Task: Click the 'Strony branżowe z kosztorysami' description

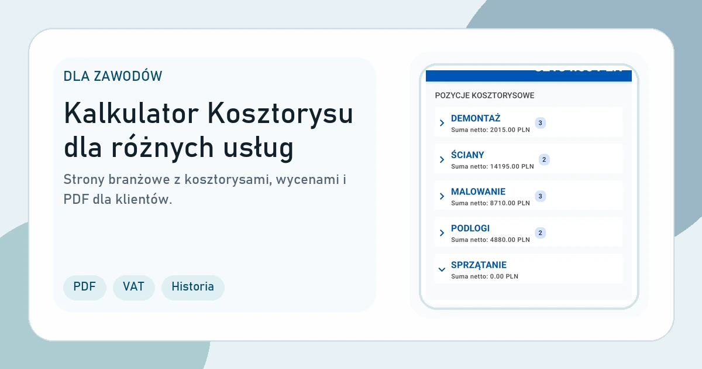Action: pos(205,189)
